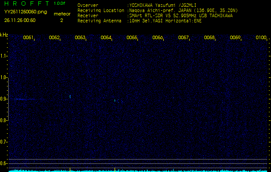Click the 0053 time tick label
This screenshot has width=271, height=172.
pos(80,37)
